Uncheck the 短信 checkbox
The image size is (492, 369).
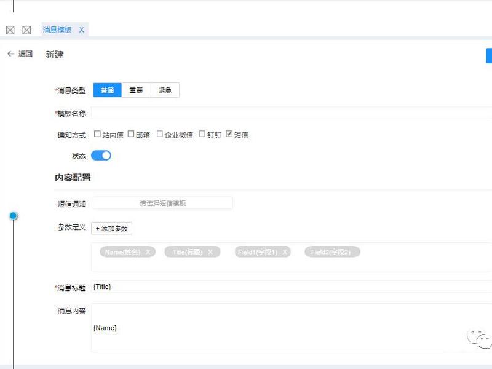tap(229, 134)
